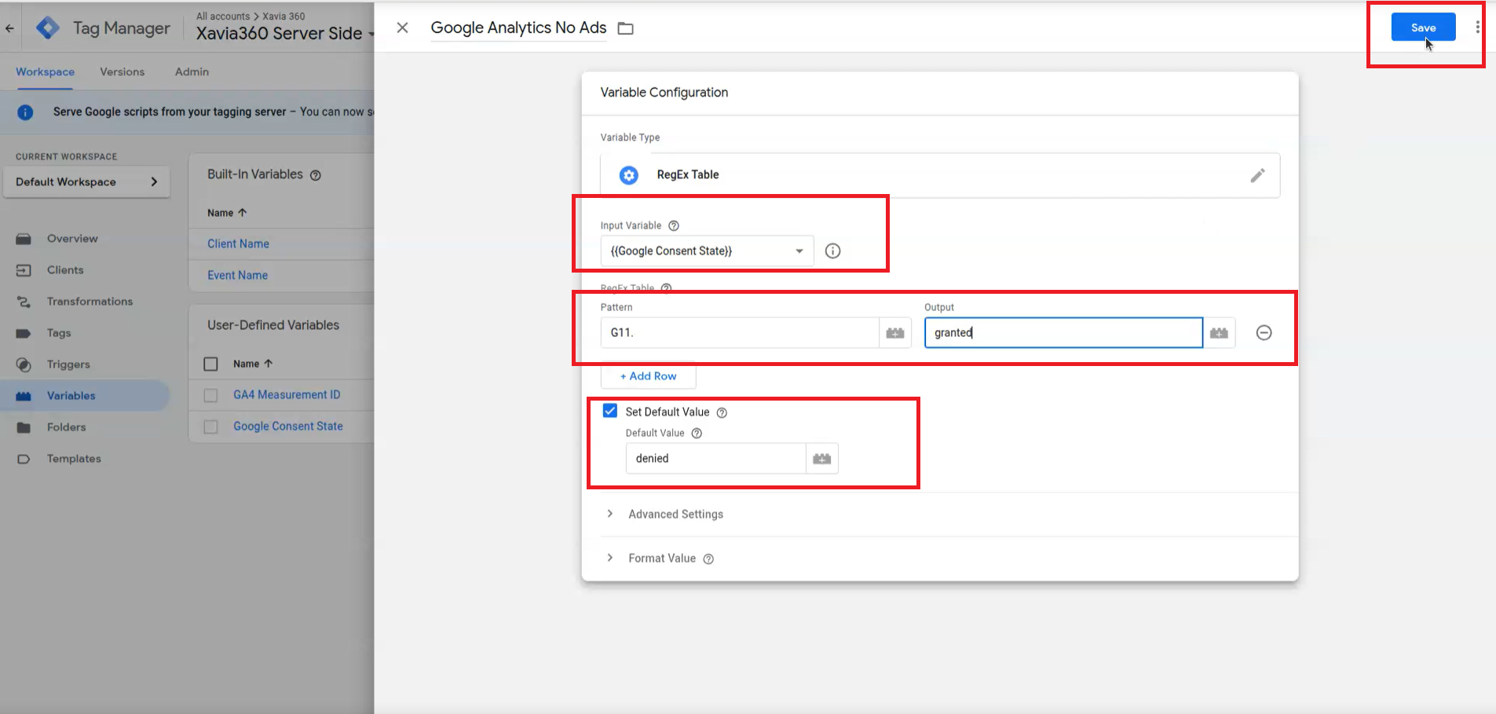Switch to the Admin tab
1496x714 pixels.
192,71
